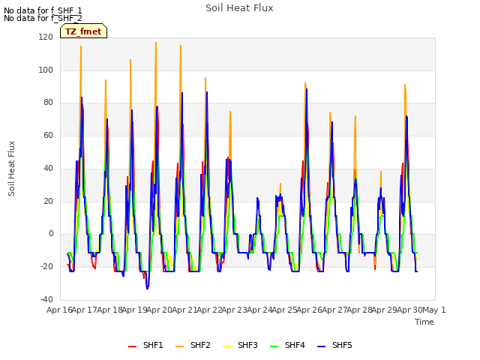480x360 pixels.
Task: Click the 0 y-axis tick label
Action: tap(51, 234)
